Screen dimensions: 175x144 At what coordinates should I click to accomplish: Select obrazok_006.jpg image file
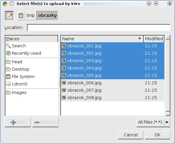pyautogui.click(x=113, y=83)
